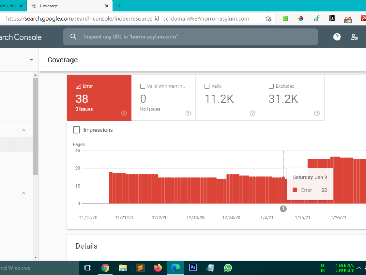Click the 1/15/21 date label on chart
Viewport: 366px width, 275px height.
tap(303, 218)
